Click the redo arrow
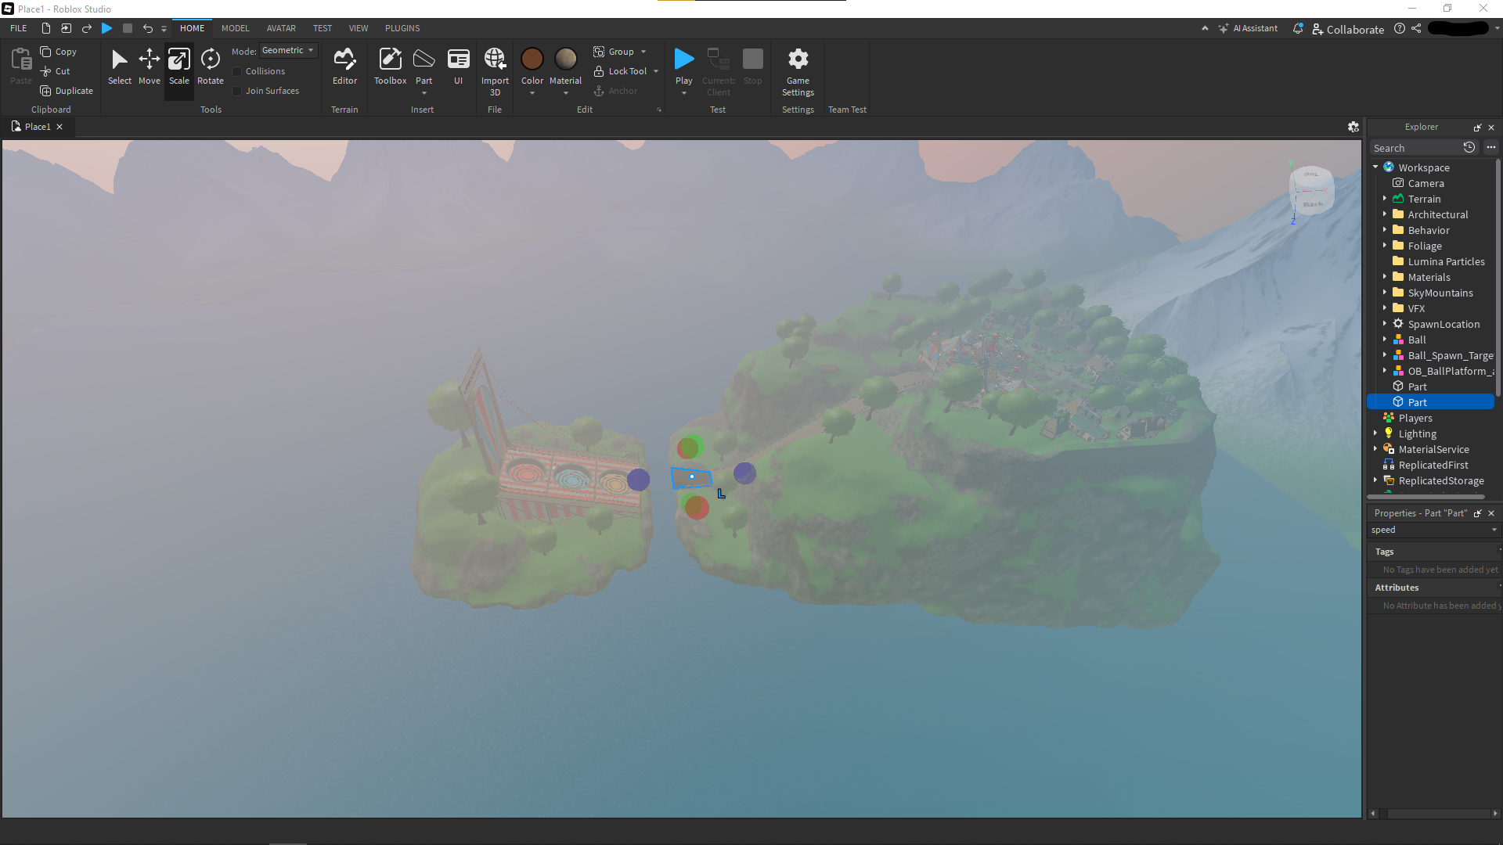 click(x=87, y=28)
